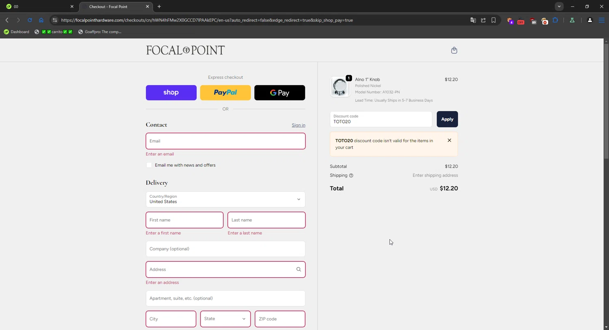This screenshot has height=330, width=609.
Task: Open the tab search dropdown arrow
Action: tap(559, 6)
